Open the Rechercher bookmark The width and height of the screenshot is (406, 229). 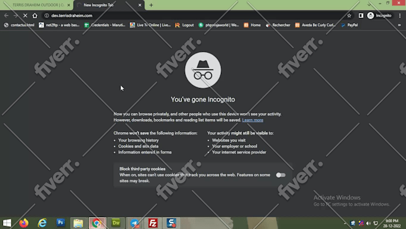278,25
